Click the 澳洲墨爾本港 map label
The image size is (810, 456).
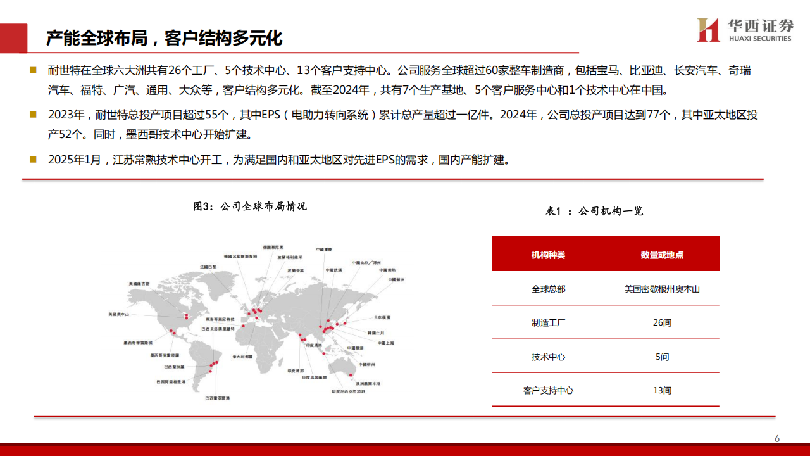click(x=368, y=384)
